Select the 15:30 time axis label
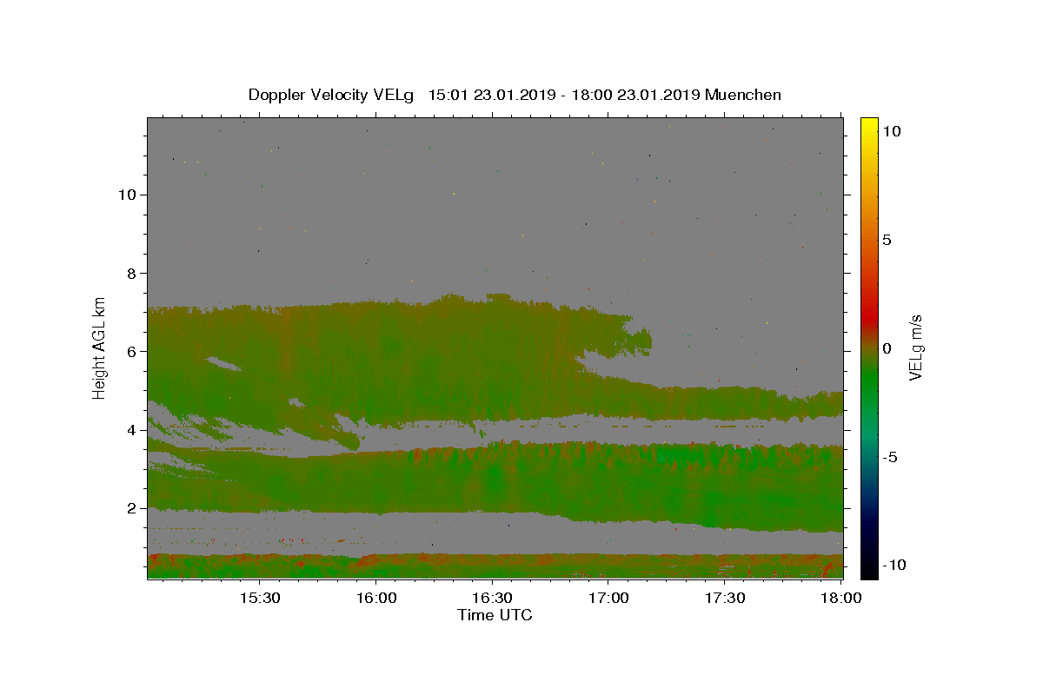This screenshot has width=1043, height=695. pos(259,598)
